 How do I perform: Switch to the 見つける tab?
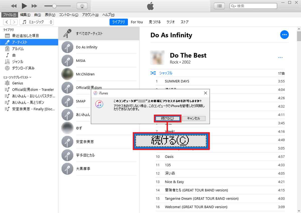coord(155,22)
